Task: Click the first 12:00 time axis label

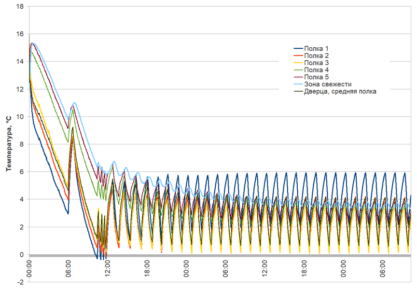Action: (x=108, y=269)
